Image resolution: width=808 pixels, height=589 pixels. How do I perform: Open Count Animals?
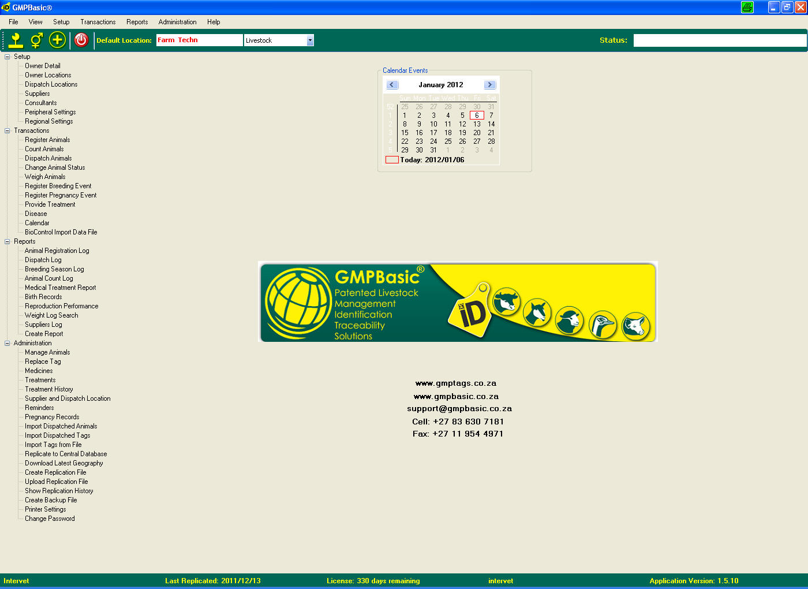coord(44,149)
